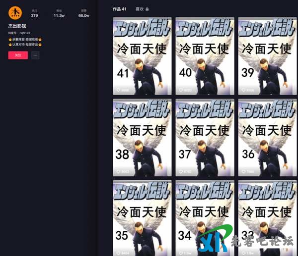Screen dimensions: 298x256
Task: Click the 获赞 66.0w likes stat
Action: [x=83, y=13]
